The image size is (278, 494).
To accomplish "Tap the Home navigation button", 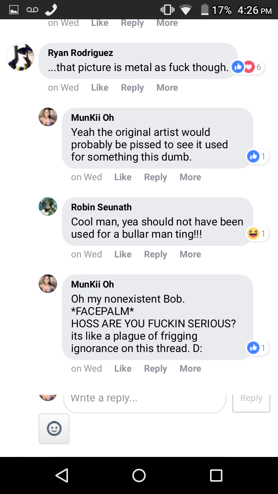I will 139,475.
